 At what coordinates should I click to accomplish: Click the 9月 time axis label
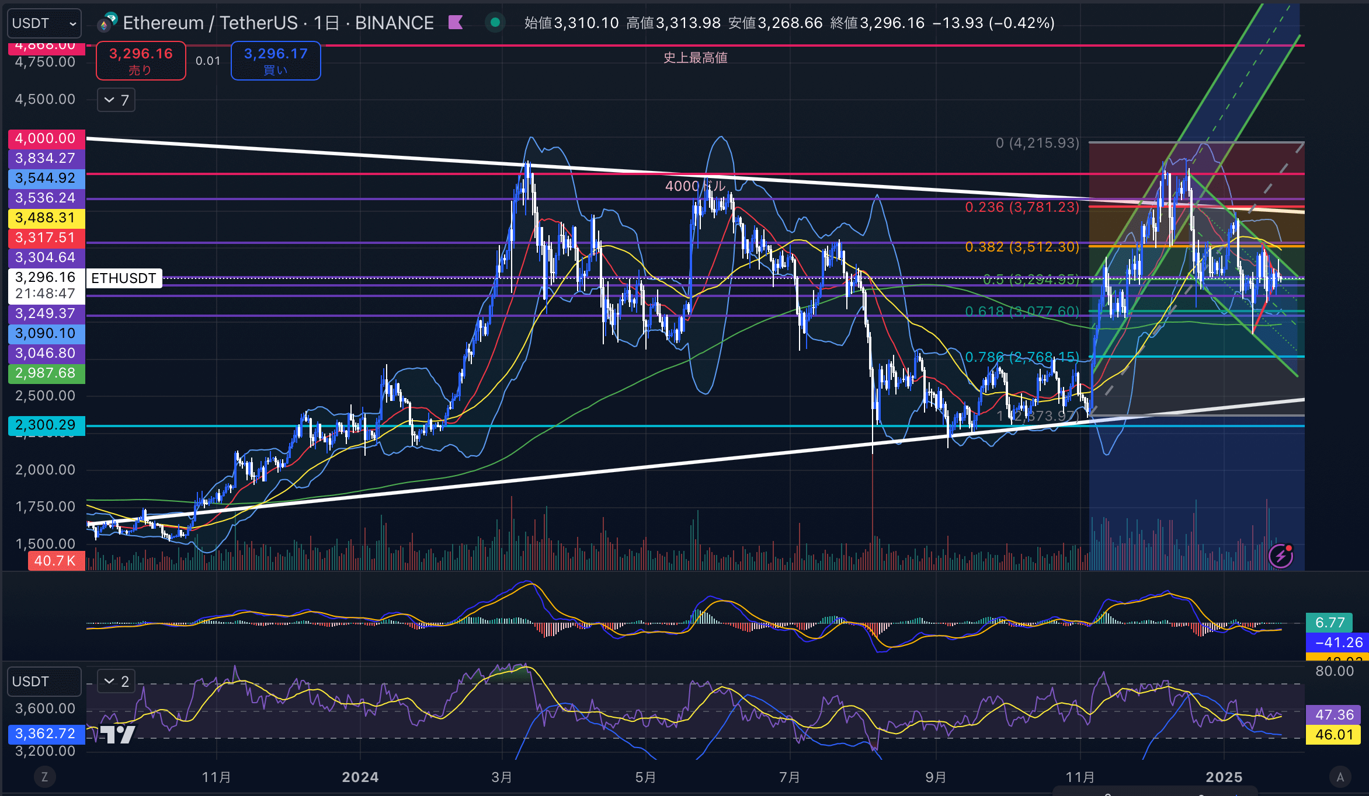(x=936, y=777)
